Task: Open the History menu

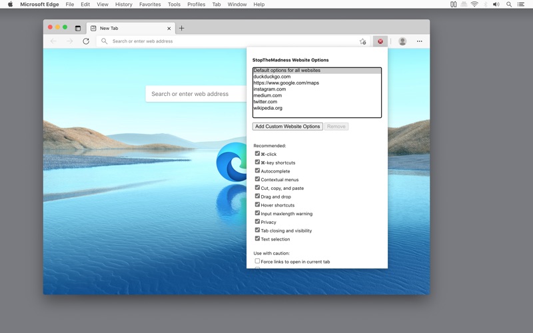Action: [x=124, y=5]
